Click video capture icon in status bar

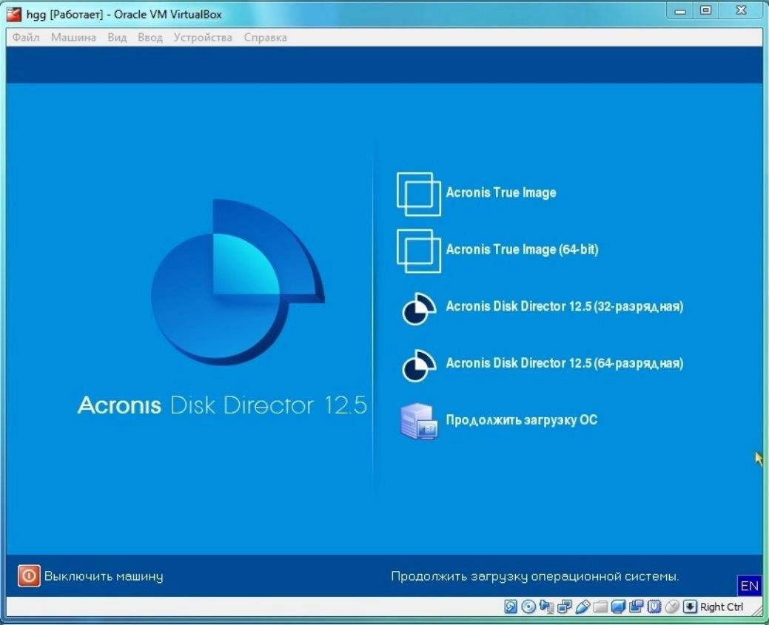point(636,607)
